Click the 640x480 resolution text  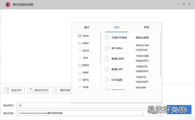[x=141, y=87]
